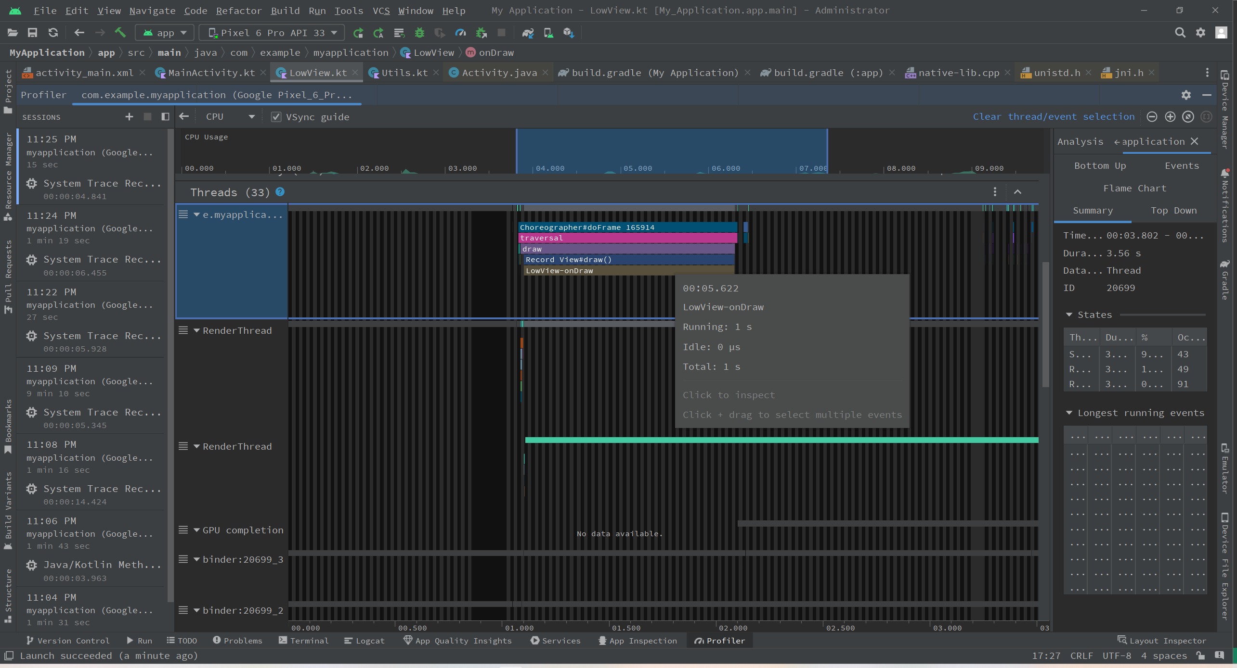Collapse the e.myapplica... thread row
1237x668 pixels.
(196, 215)
